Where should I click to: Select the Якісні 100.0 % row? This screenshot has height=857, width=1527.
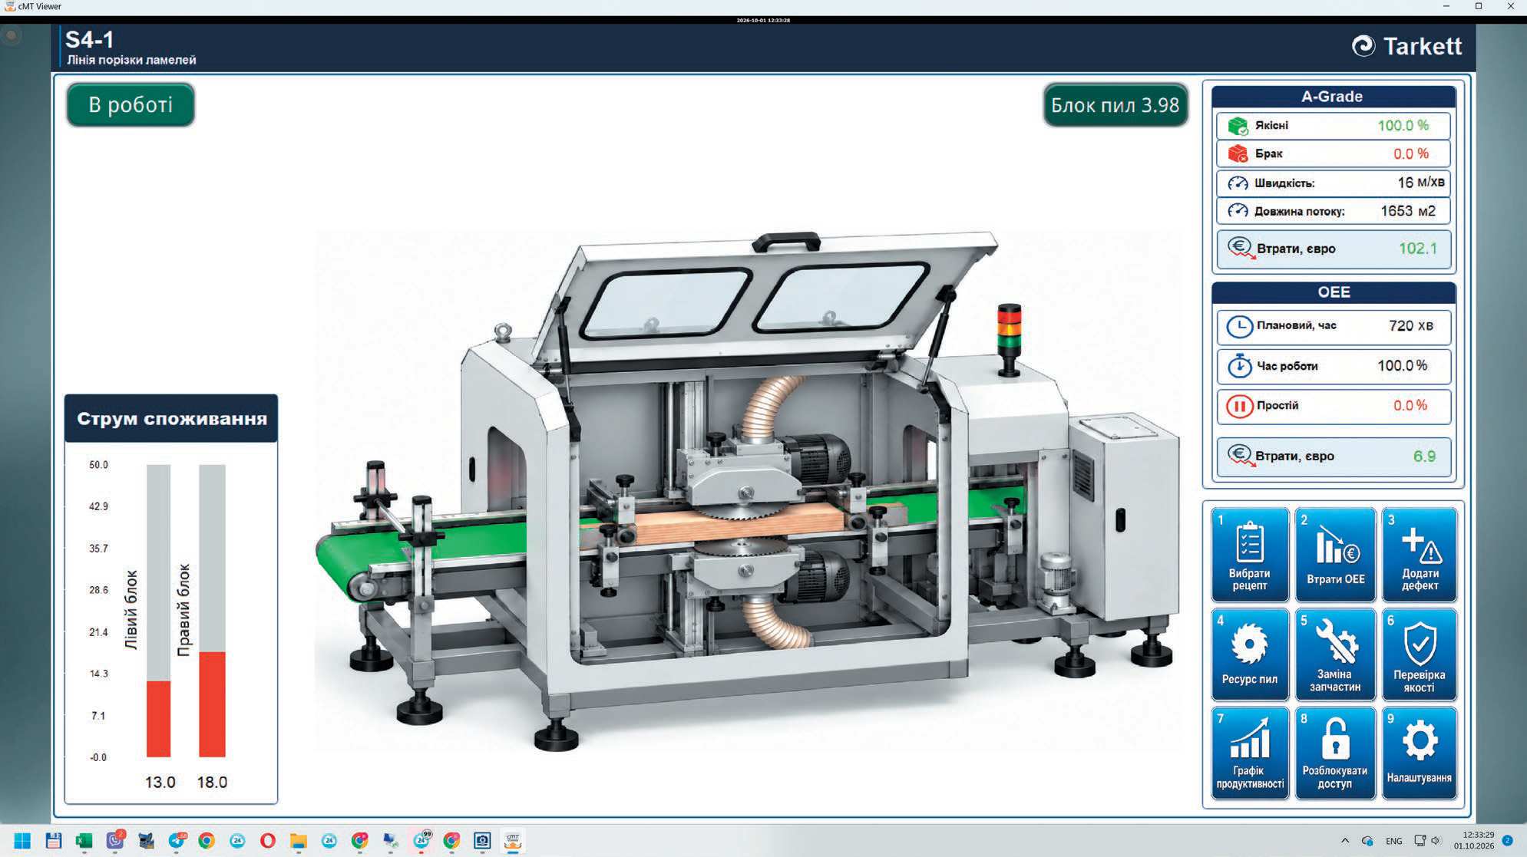(1334, 125)
